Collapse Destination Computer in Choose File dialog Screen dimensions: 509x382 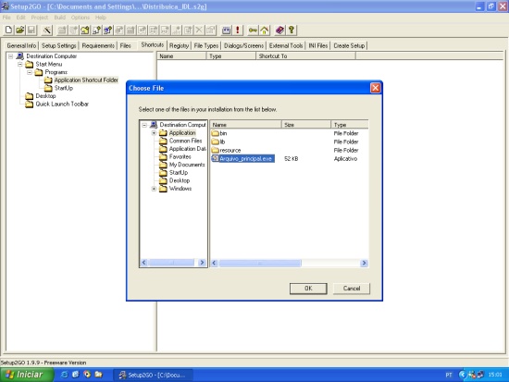(x=144, y=125)
